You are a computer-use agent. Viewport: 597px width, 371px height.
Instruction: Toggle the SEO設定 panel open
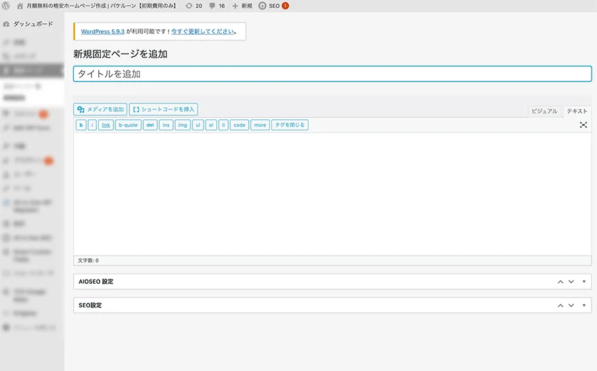(x=584, y=305)
